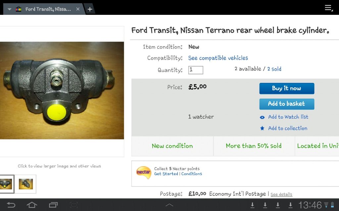Tap the screenshot capture icon
Viewport: 339px width, 211px height.
[x=74, y=205]
